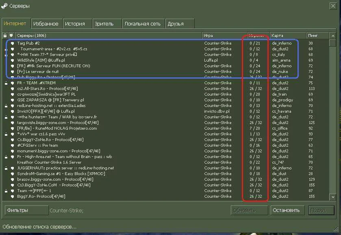The width and height of the screenshot is (341, 235).
Task: Click the shield icon of brasov.biggy-zone.com row
Action: [x=12, y=179]
